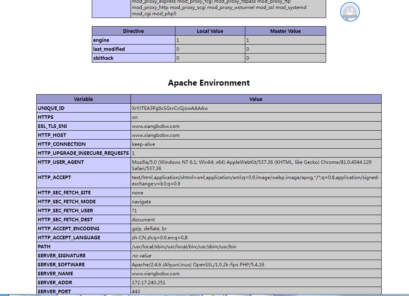Click the Directive column header

pos(134,31)
